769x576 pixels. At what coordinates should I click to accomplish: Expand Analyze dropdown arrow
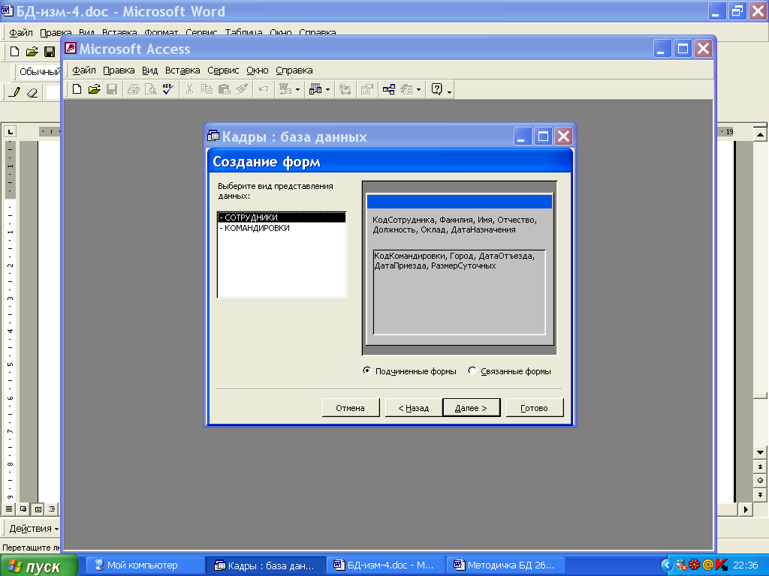click(x=327, y=90)
